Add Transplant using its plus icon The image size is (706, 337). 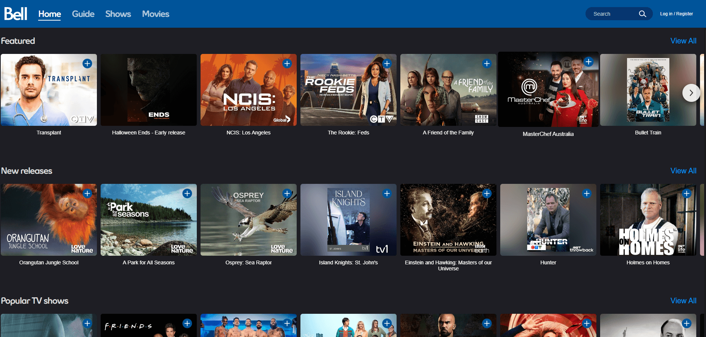click(87, 63)
